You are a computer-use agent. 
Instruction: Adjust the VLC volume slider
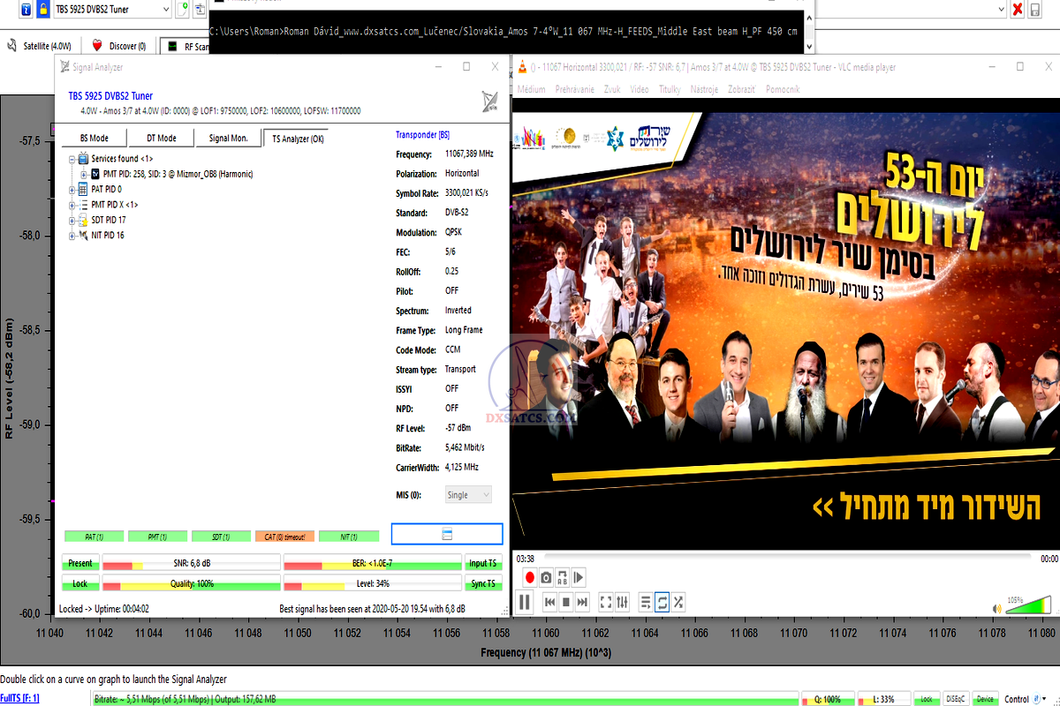coord(1029,606)
